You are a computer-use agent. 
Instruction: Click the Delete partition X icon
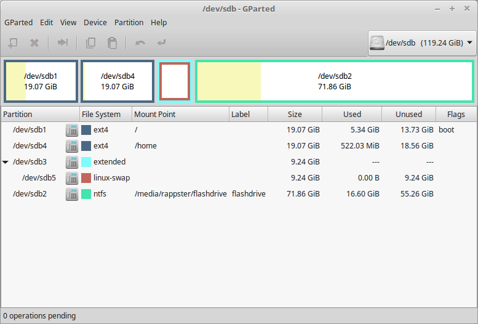(34, 43)
